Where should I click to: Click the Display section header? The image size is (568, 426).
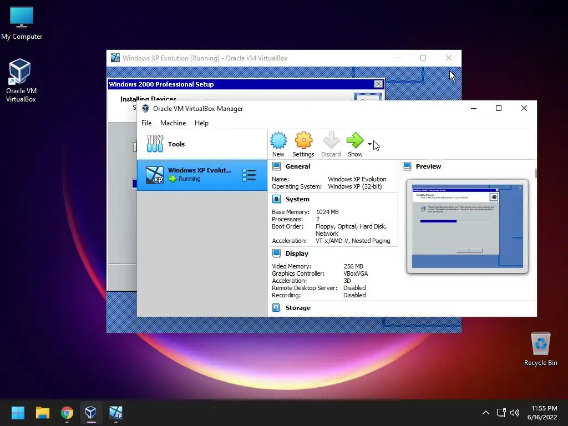(x=297, y=253)
